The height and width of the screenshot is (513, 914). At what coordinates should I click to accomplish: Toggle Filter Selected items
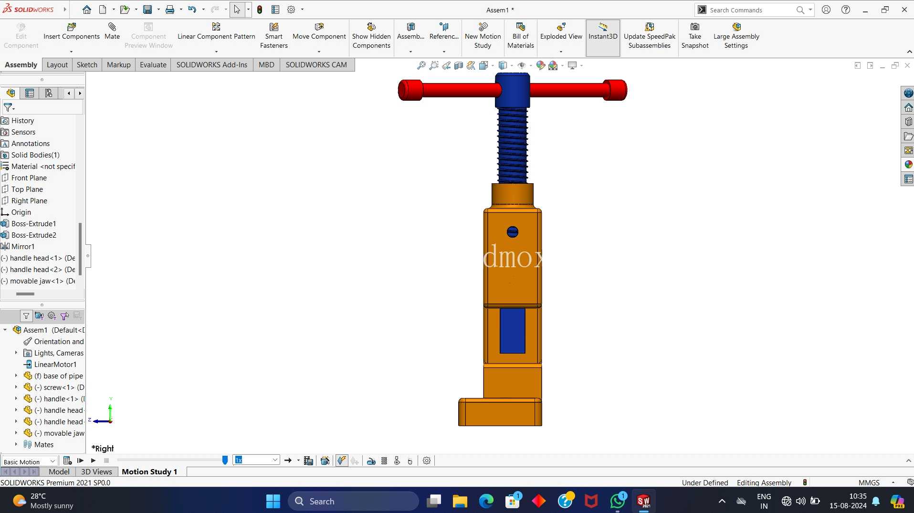pos(64,316)
